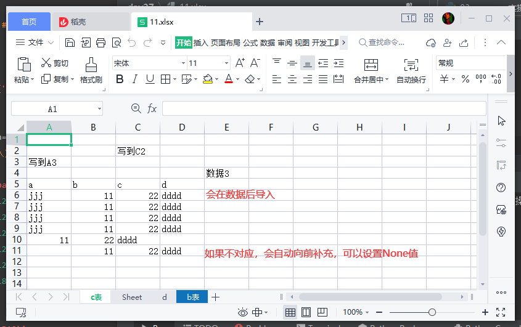
Task: Click help question mark sidebar icon
Action: pos(501,188)
